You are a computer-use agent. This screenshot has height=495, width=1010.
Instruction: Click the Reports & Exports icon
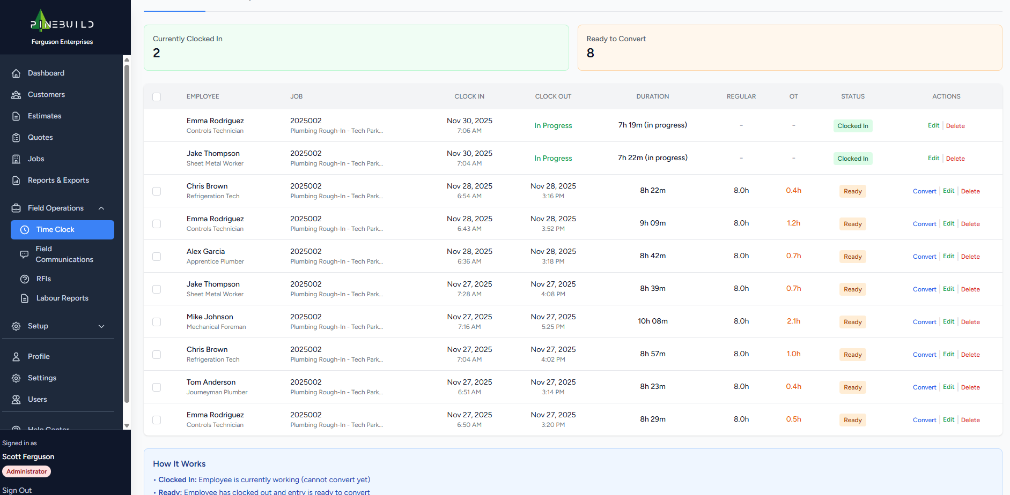point(16,180)
